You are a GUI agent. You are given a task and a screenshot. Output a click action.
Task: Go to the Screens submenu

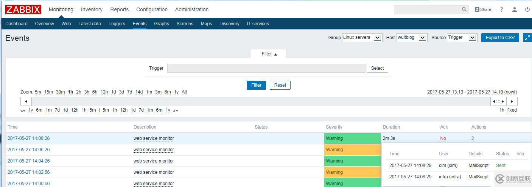click(x=185, y=23)
